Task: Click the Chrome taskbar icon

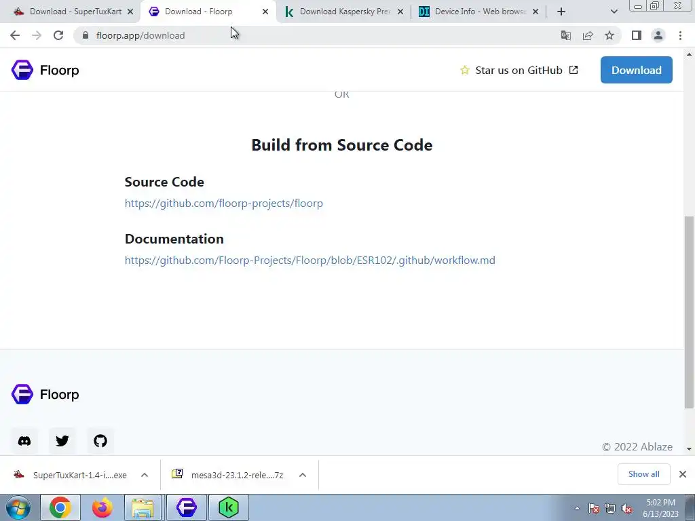Action: [60, 507]
